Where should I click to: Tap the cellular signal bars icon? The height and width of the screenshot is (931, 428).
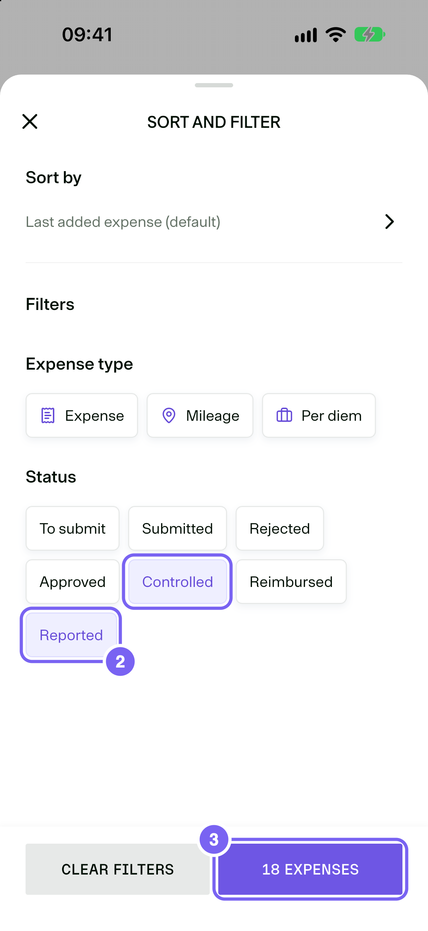point(306,35)
